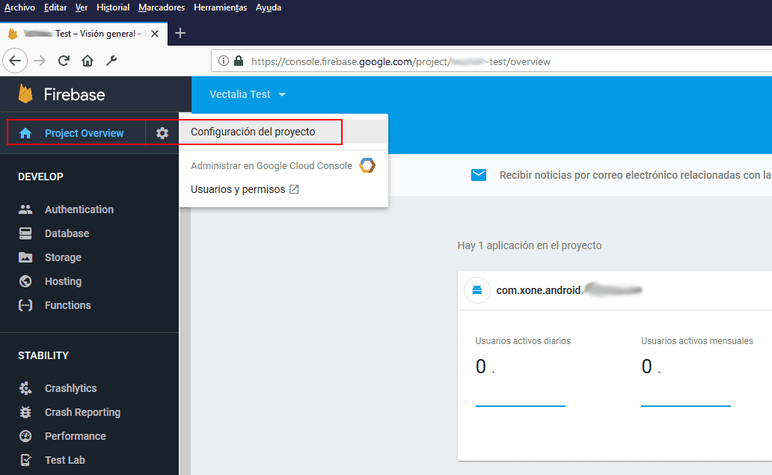Open the Historial menu

tap(113, 7)
